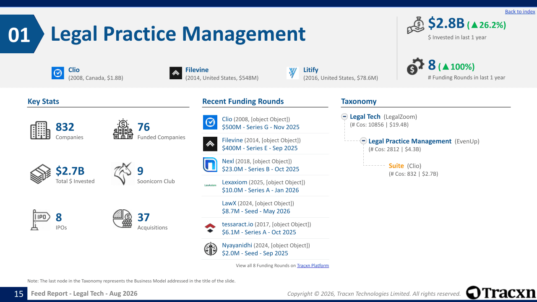Click the Tracxn logo in the footer
Screen dimensions: 537x302
501,293
